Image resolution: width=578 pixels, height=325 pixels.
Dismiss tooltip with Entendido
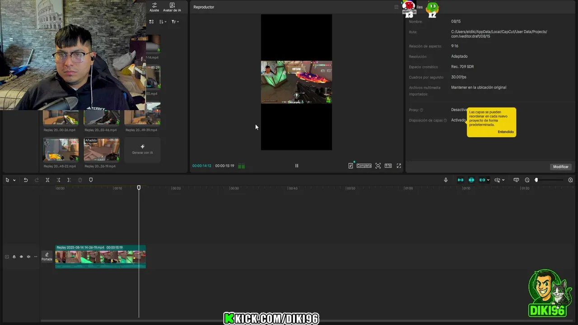pyautogui.click(x=506, y=132)
